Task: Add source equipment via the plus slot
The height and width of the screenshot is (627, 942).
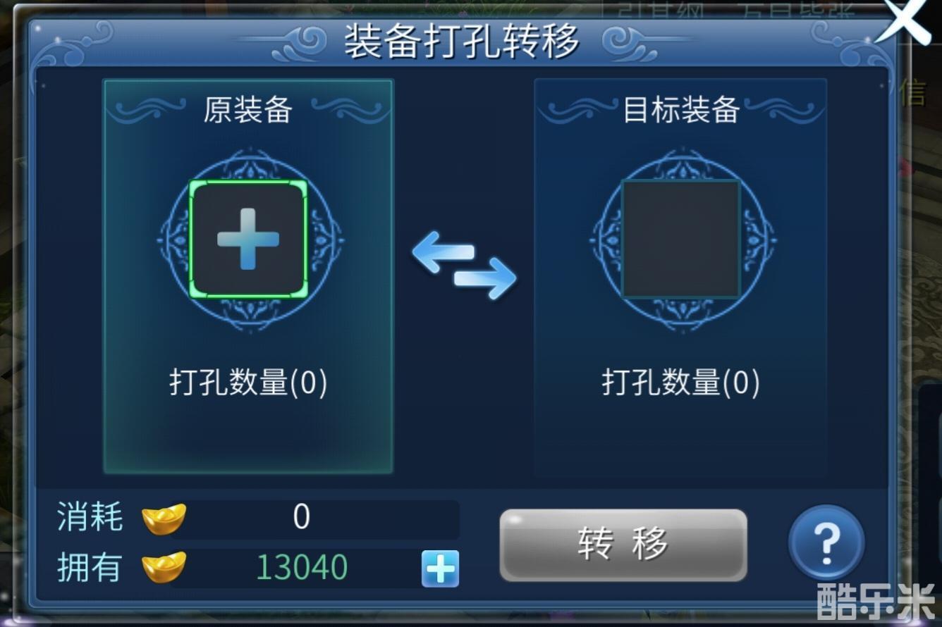Action: [248, 239]
